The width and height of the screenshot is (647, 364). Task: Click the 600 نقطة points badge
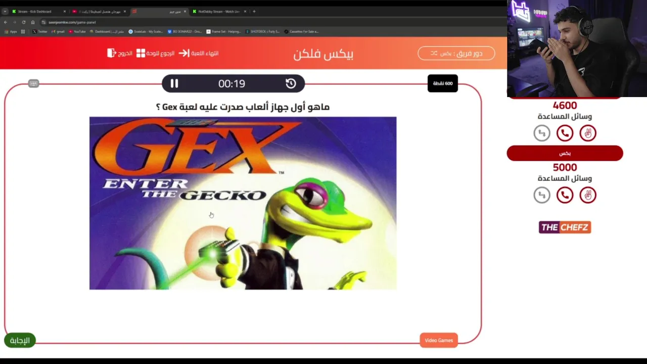[443, 83]
